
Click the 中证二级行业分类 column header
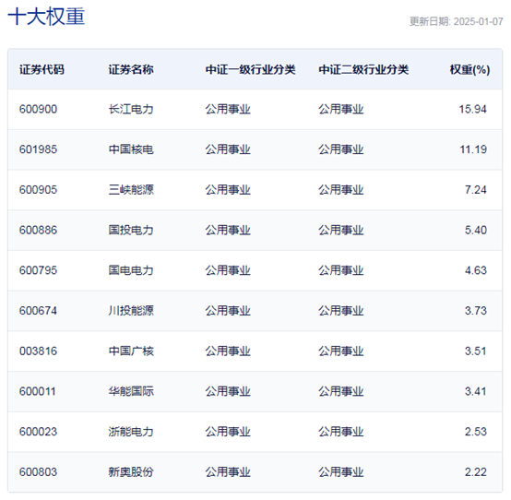click(x=363, y=69)
